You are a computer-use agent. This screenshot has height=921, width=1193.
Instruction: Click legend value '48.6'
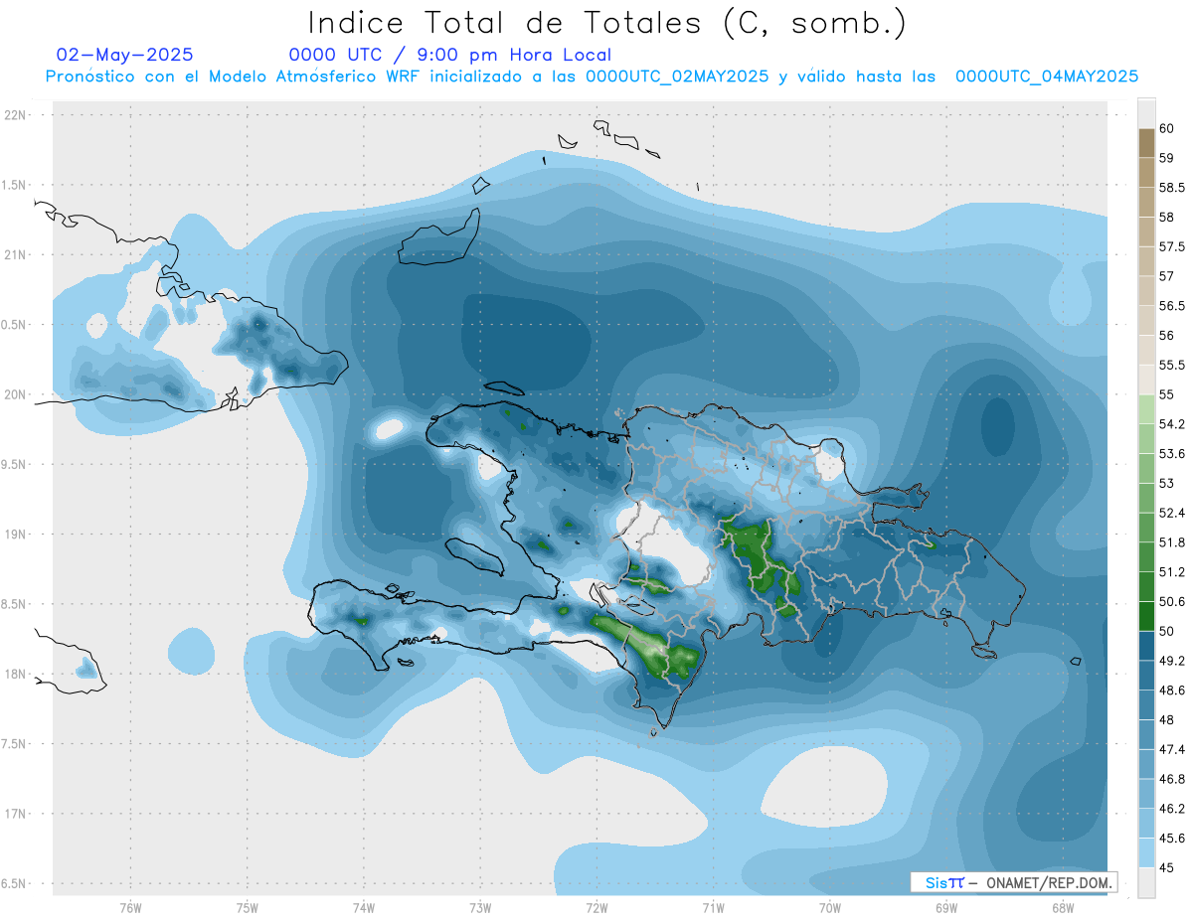[x=1172, y=691]
